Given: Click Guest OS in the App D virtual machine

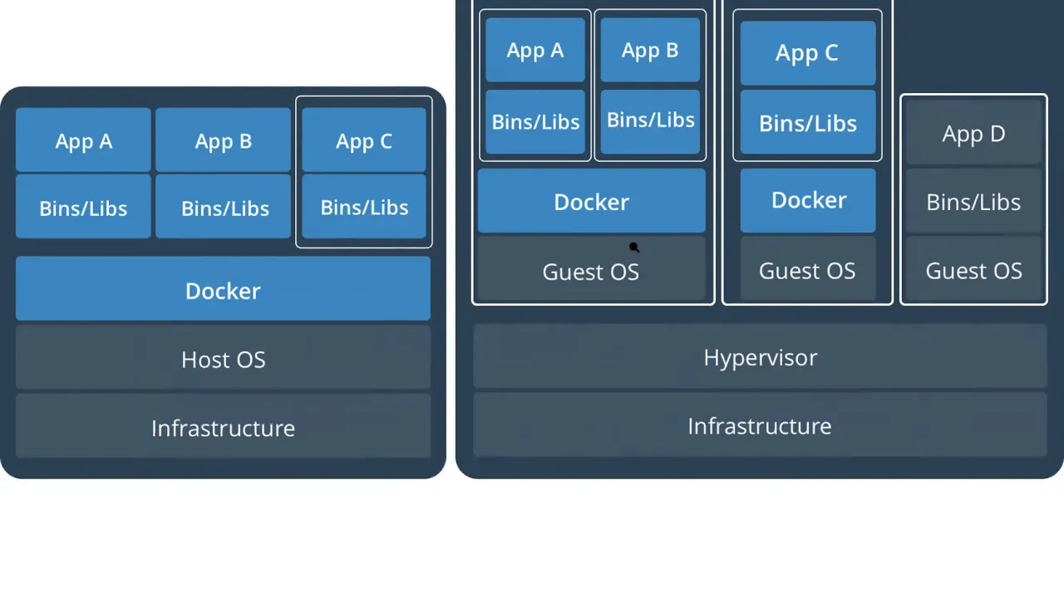Looking at the screenshot, I should click(x=973, y=269).
